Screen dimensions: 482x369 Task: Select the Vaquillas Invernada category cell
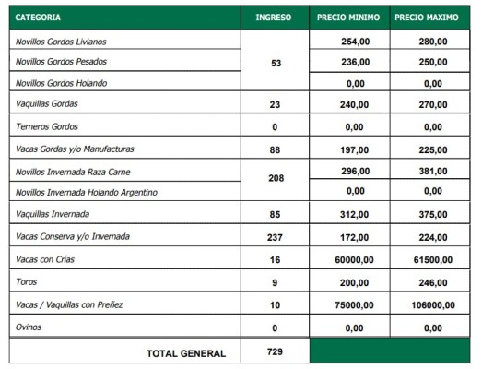(x=125, y=213)
